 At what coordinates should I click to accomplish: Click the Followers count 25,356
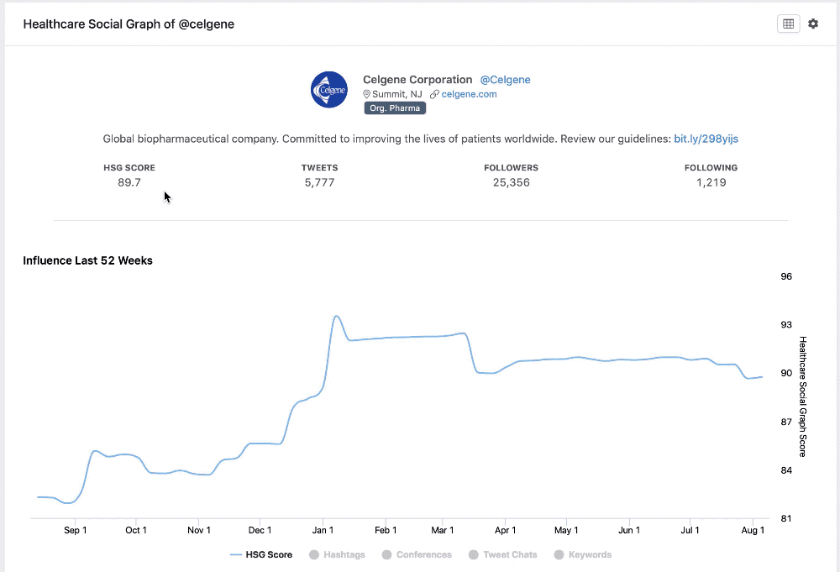pos(511,182)
